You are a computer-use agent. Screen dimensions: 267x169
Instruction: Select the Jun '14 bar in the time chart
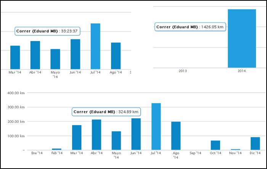click(76, 54)
